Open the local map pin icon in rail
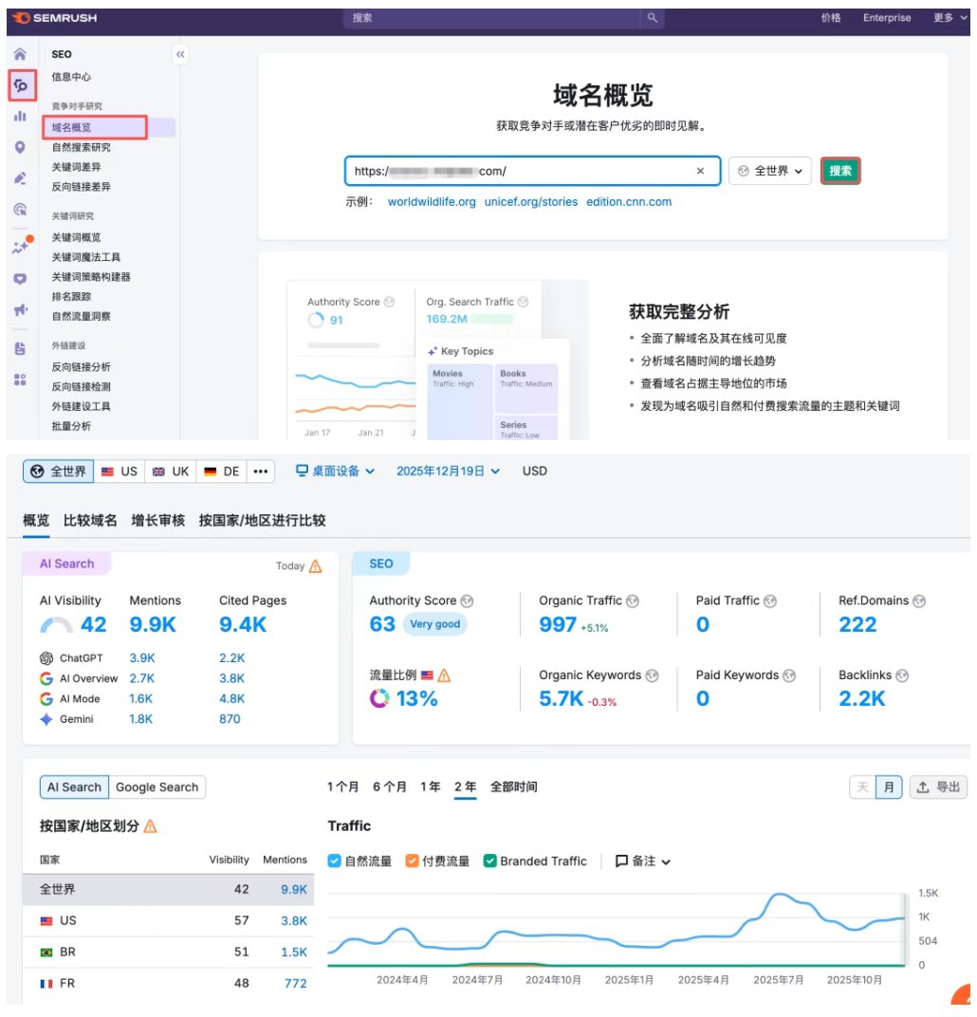This screenshot has height=1017, width=977. [x=20, y=147]
